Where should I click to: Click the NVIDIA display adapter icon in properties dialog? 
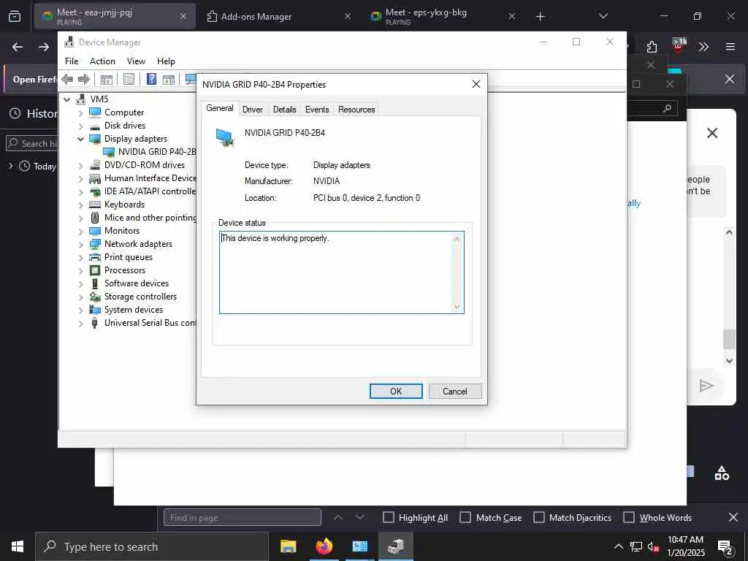tap(224, 137)
